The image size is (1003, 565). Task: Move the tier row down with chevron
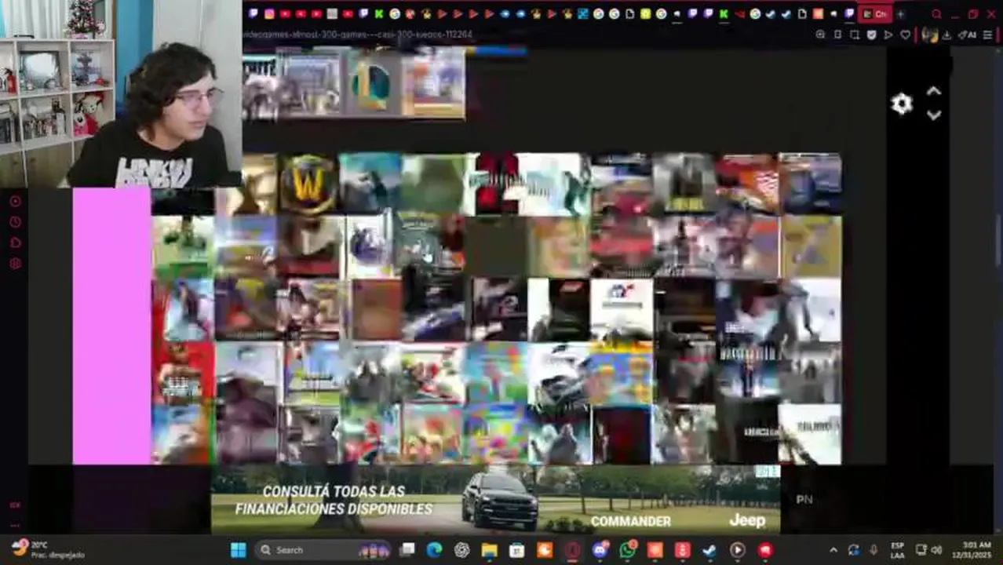pyautogui.click(x=933, y=115)
